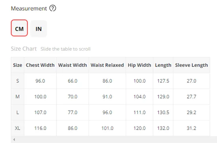Select the XL size row label

[x=17, y=128]
